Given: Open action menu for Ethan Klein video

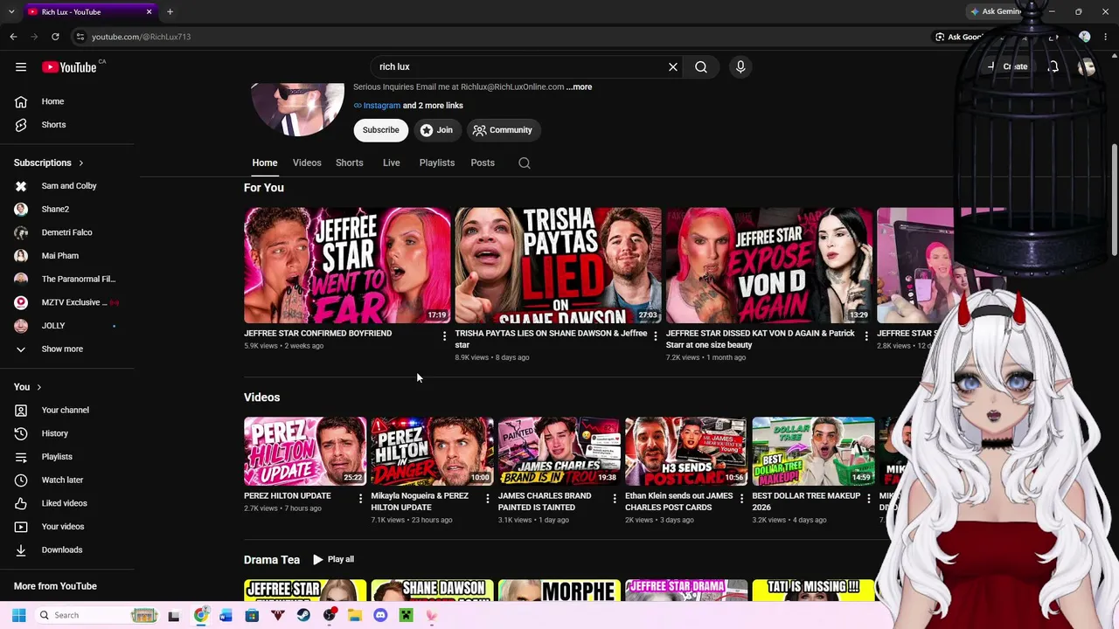Looking at the screenshot, I should tap(741, 498).
